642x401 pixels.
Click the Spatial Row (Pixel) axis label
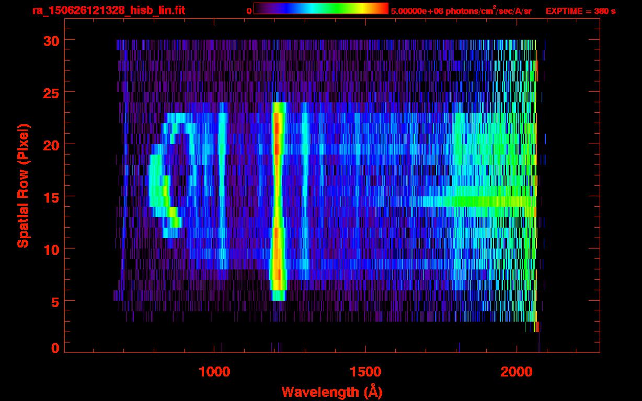pyautogui.click(x=23, y=185)
